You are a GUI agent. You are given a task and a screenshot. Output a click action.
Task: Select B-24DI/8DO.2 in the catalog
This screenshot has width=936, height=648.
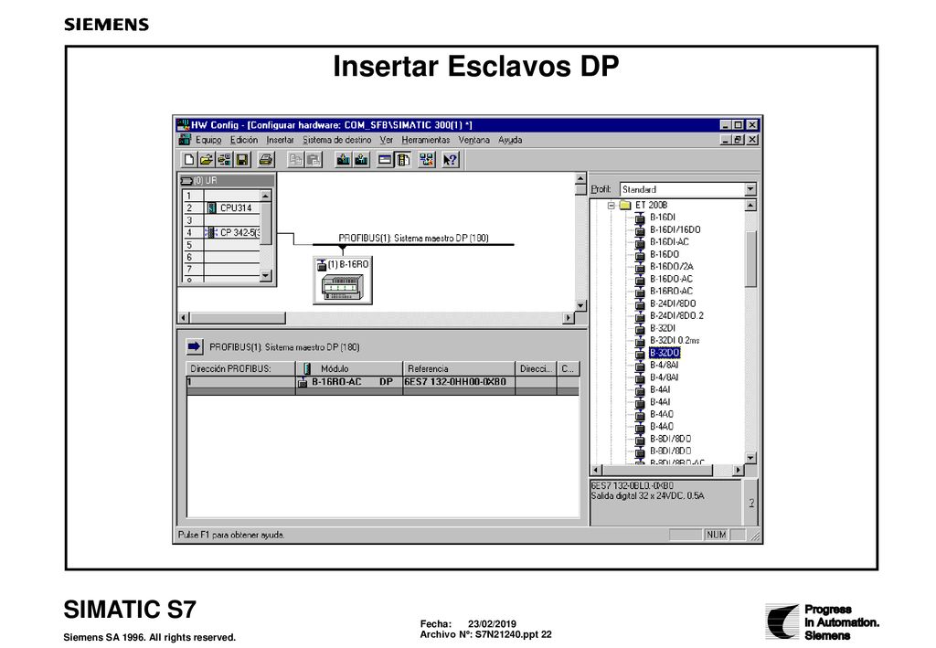click(x=676, y=315)
